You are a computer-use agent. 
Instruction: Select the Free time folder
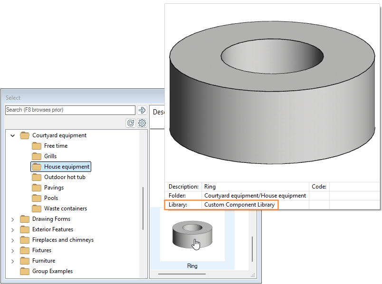click(56, 146)
